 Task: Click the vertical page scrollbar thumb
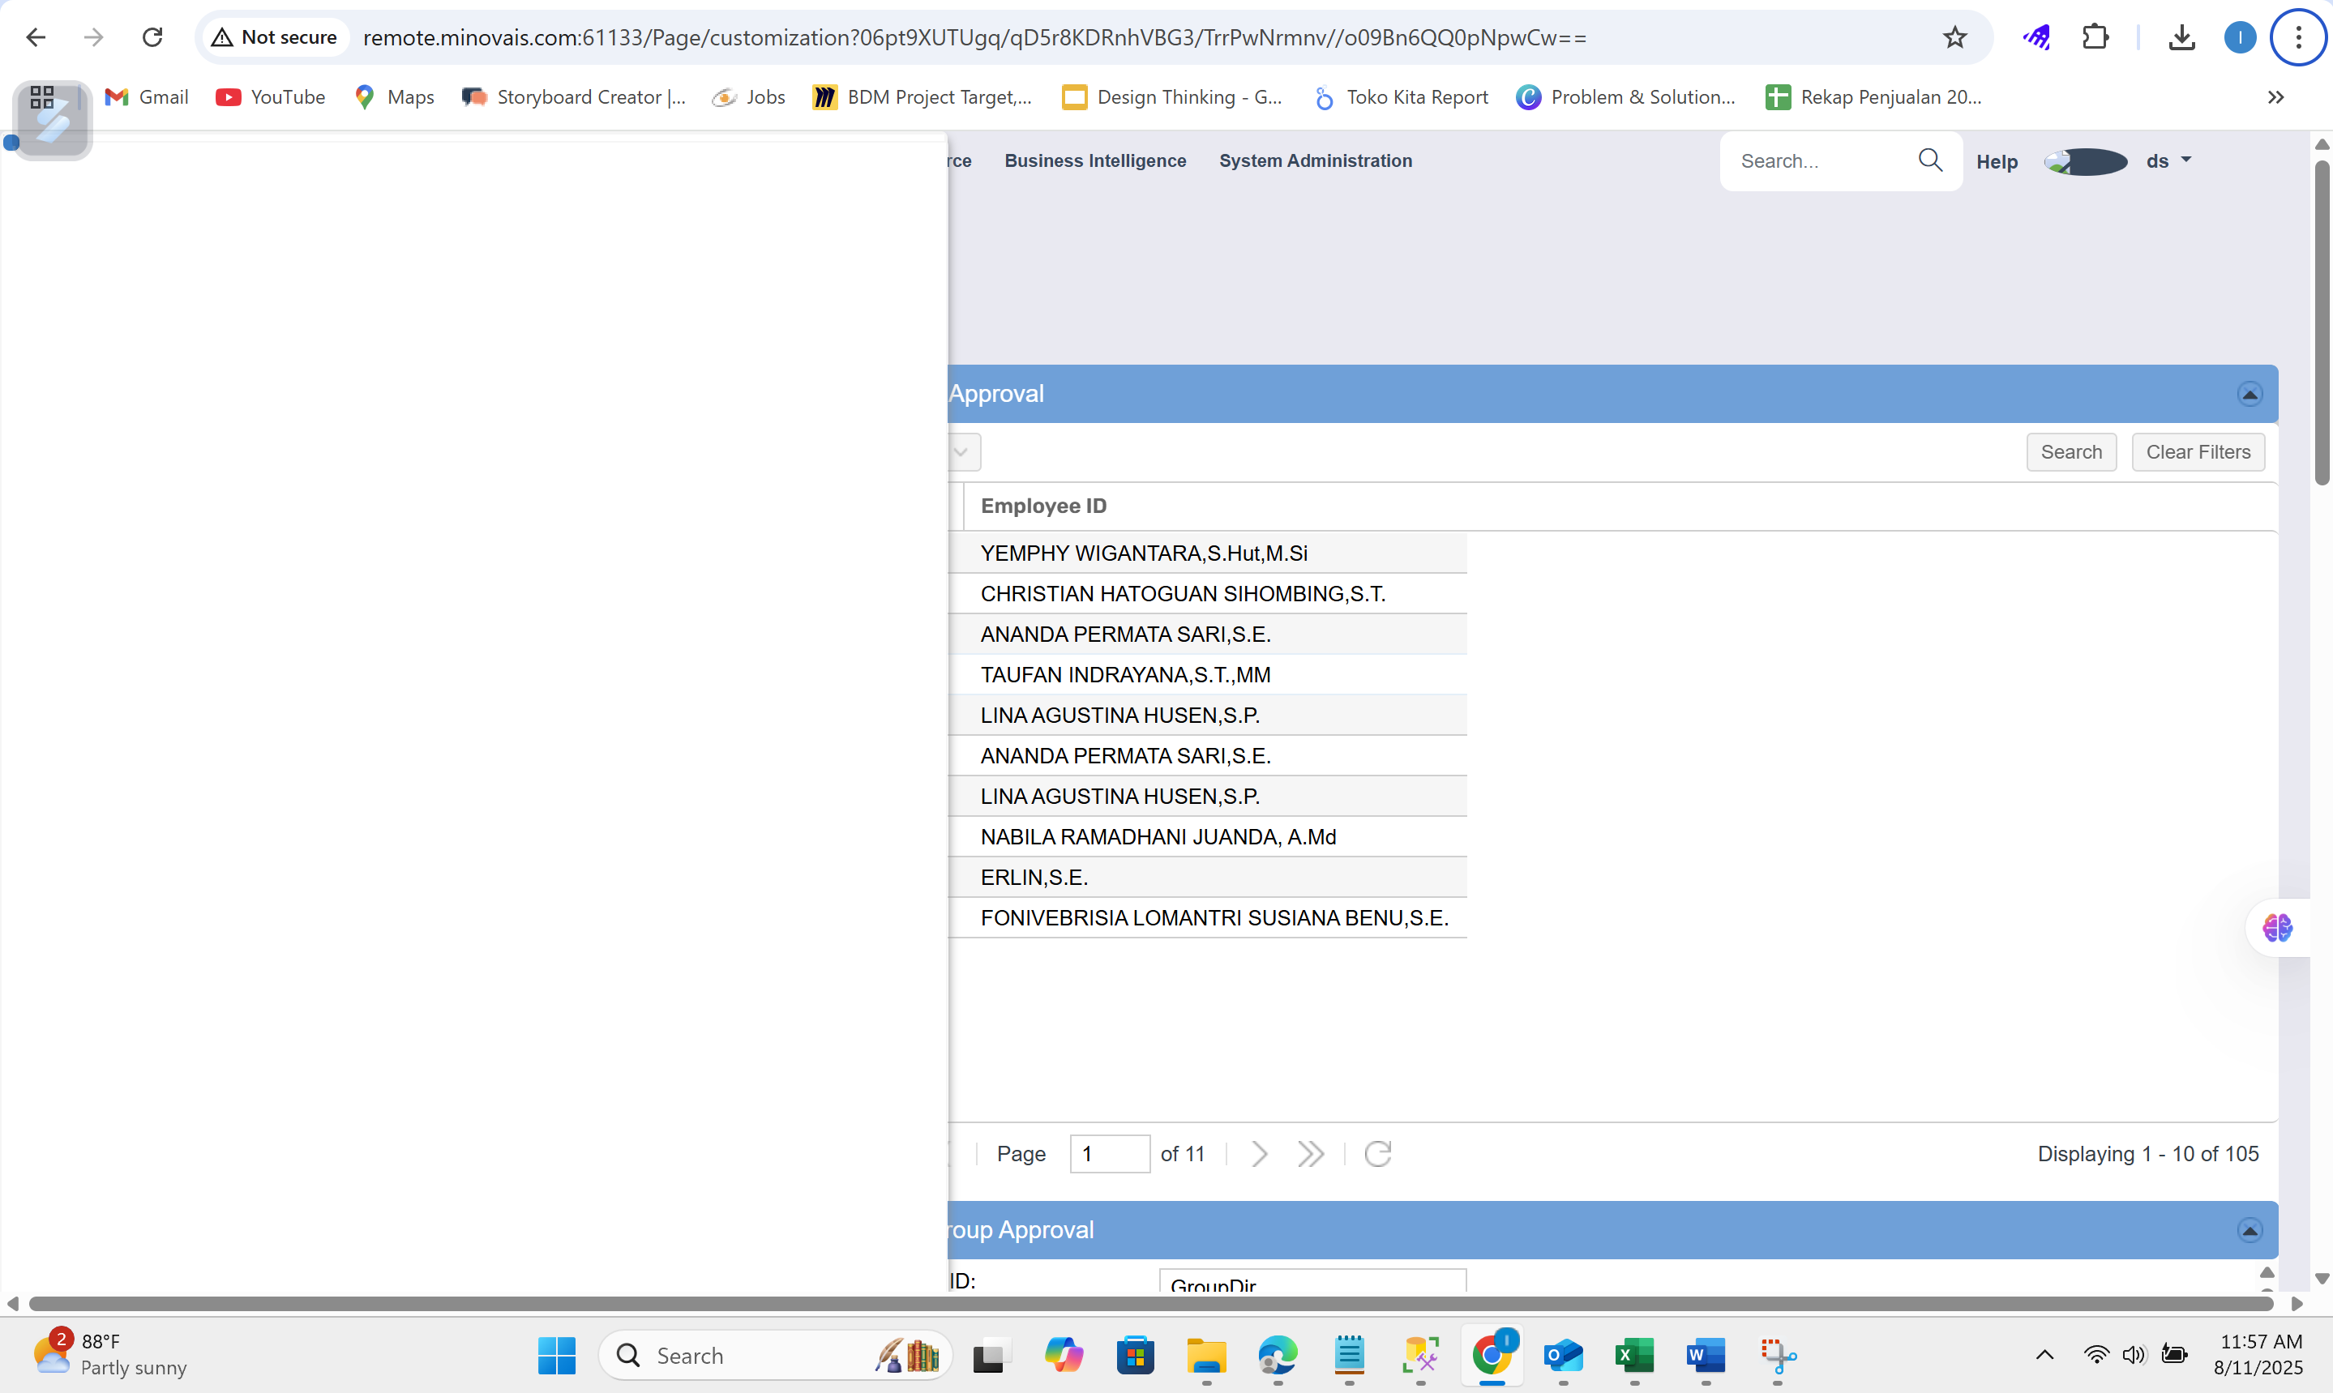point(2322,324)
